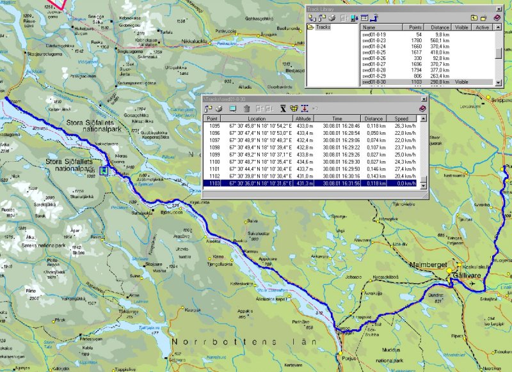Close the Track Library window
The image size is (512, 372).
pos(499,8)
